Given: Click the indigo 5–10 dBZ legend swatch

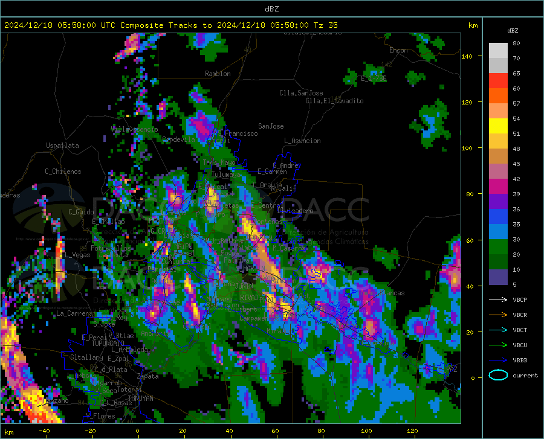Looking at the screenshot, I should [498, 277].
